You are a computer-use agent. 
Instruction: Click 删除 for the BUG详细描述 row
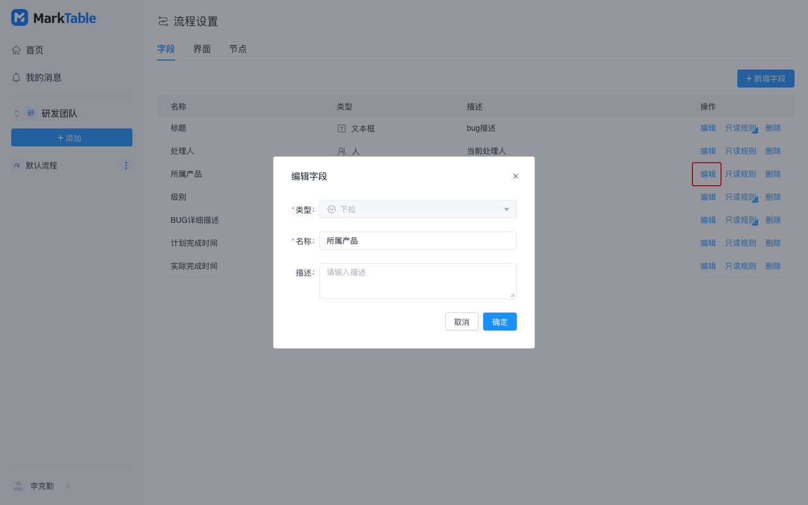pyautogui.click(x=773, y=220)
